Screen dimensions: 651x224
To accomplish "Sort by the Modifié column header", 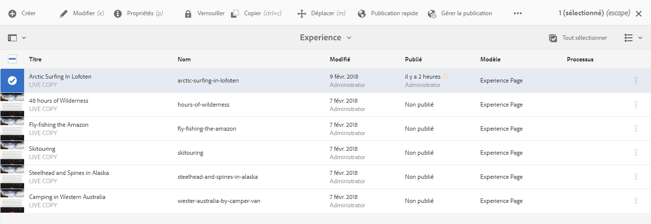I will pos(340,59).
